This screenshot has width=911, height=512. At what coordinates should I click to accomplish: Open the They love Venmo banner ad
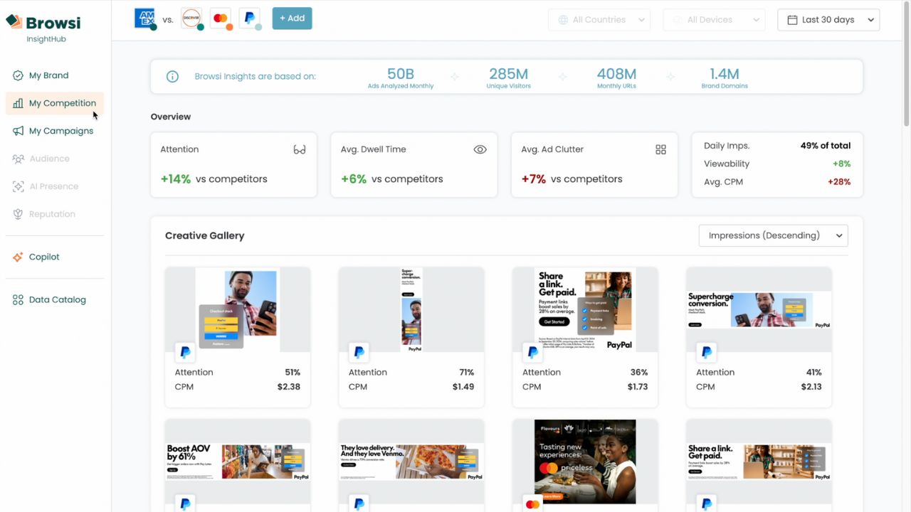(411, 462)
